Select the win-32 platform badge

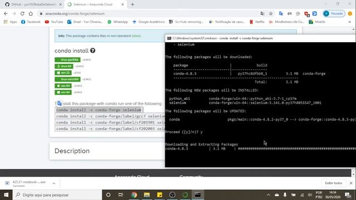[x=63, y=73]
